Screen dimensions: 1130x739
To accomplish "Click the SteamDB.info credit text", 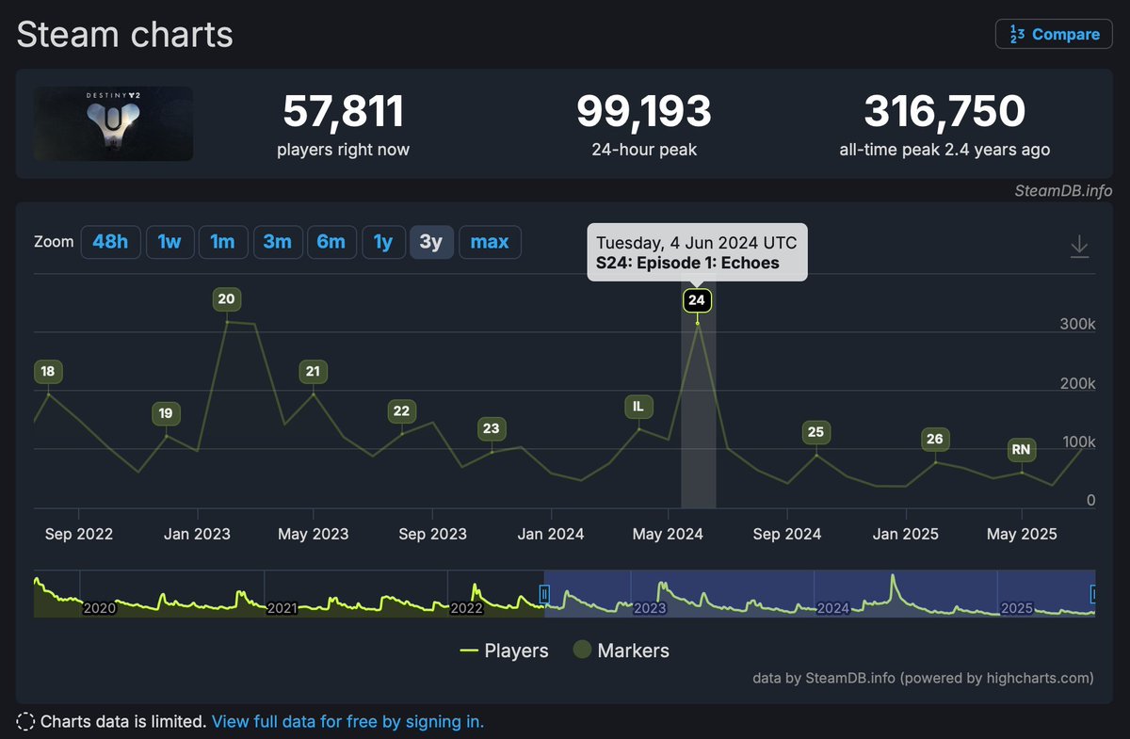I will (x=1065, y=191).
